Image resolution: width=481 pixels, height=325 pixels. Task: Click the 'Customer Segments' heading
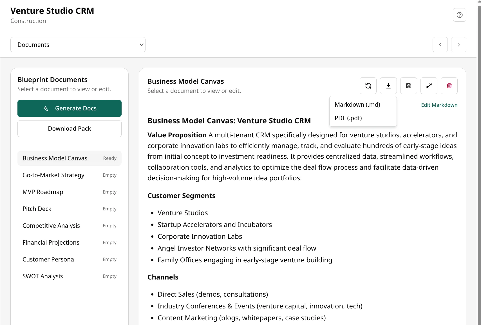pos(181,196)
